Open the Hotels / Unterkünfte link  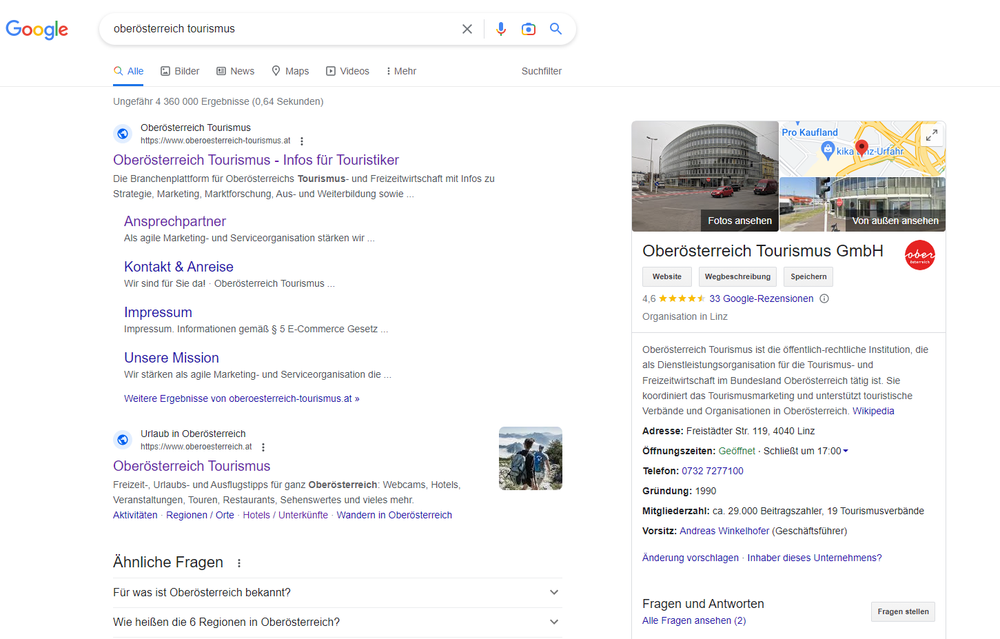pos(285,515)
